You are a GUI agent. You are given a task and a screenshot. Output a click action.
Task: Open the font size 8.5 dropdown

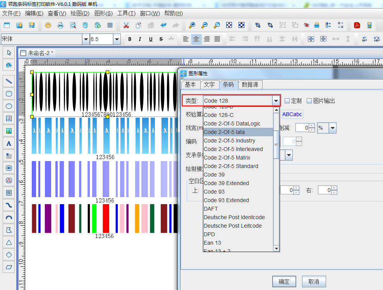117,39
